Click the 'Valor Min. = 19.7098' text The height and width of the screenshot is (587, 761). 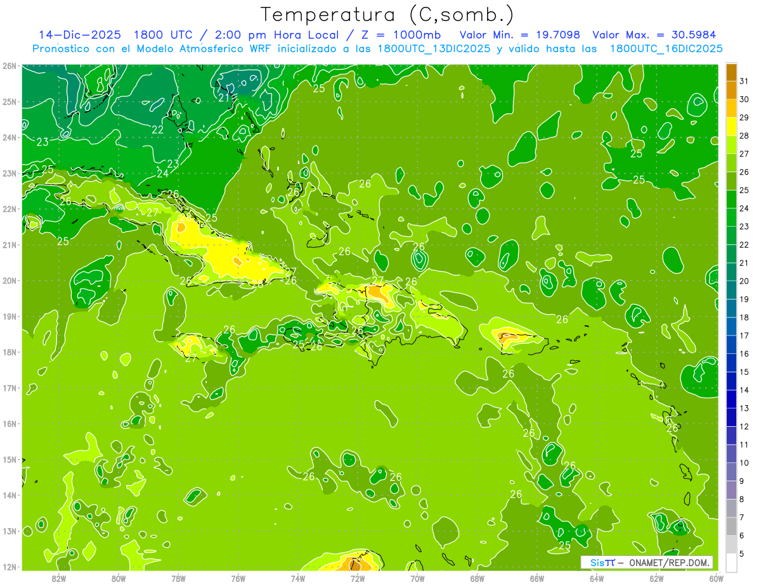pos(519,35)
